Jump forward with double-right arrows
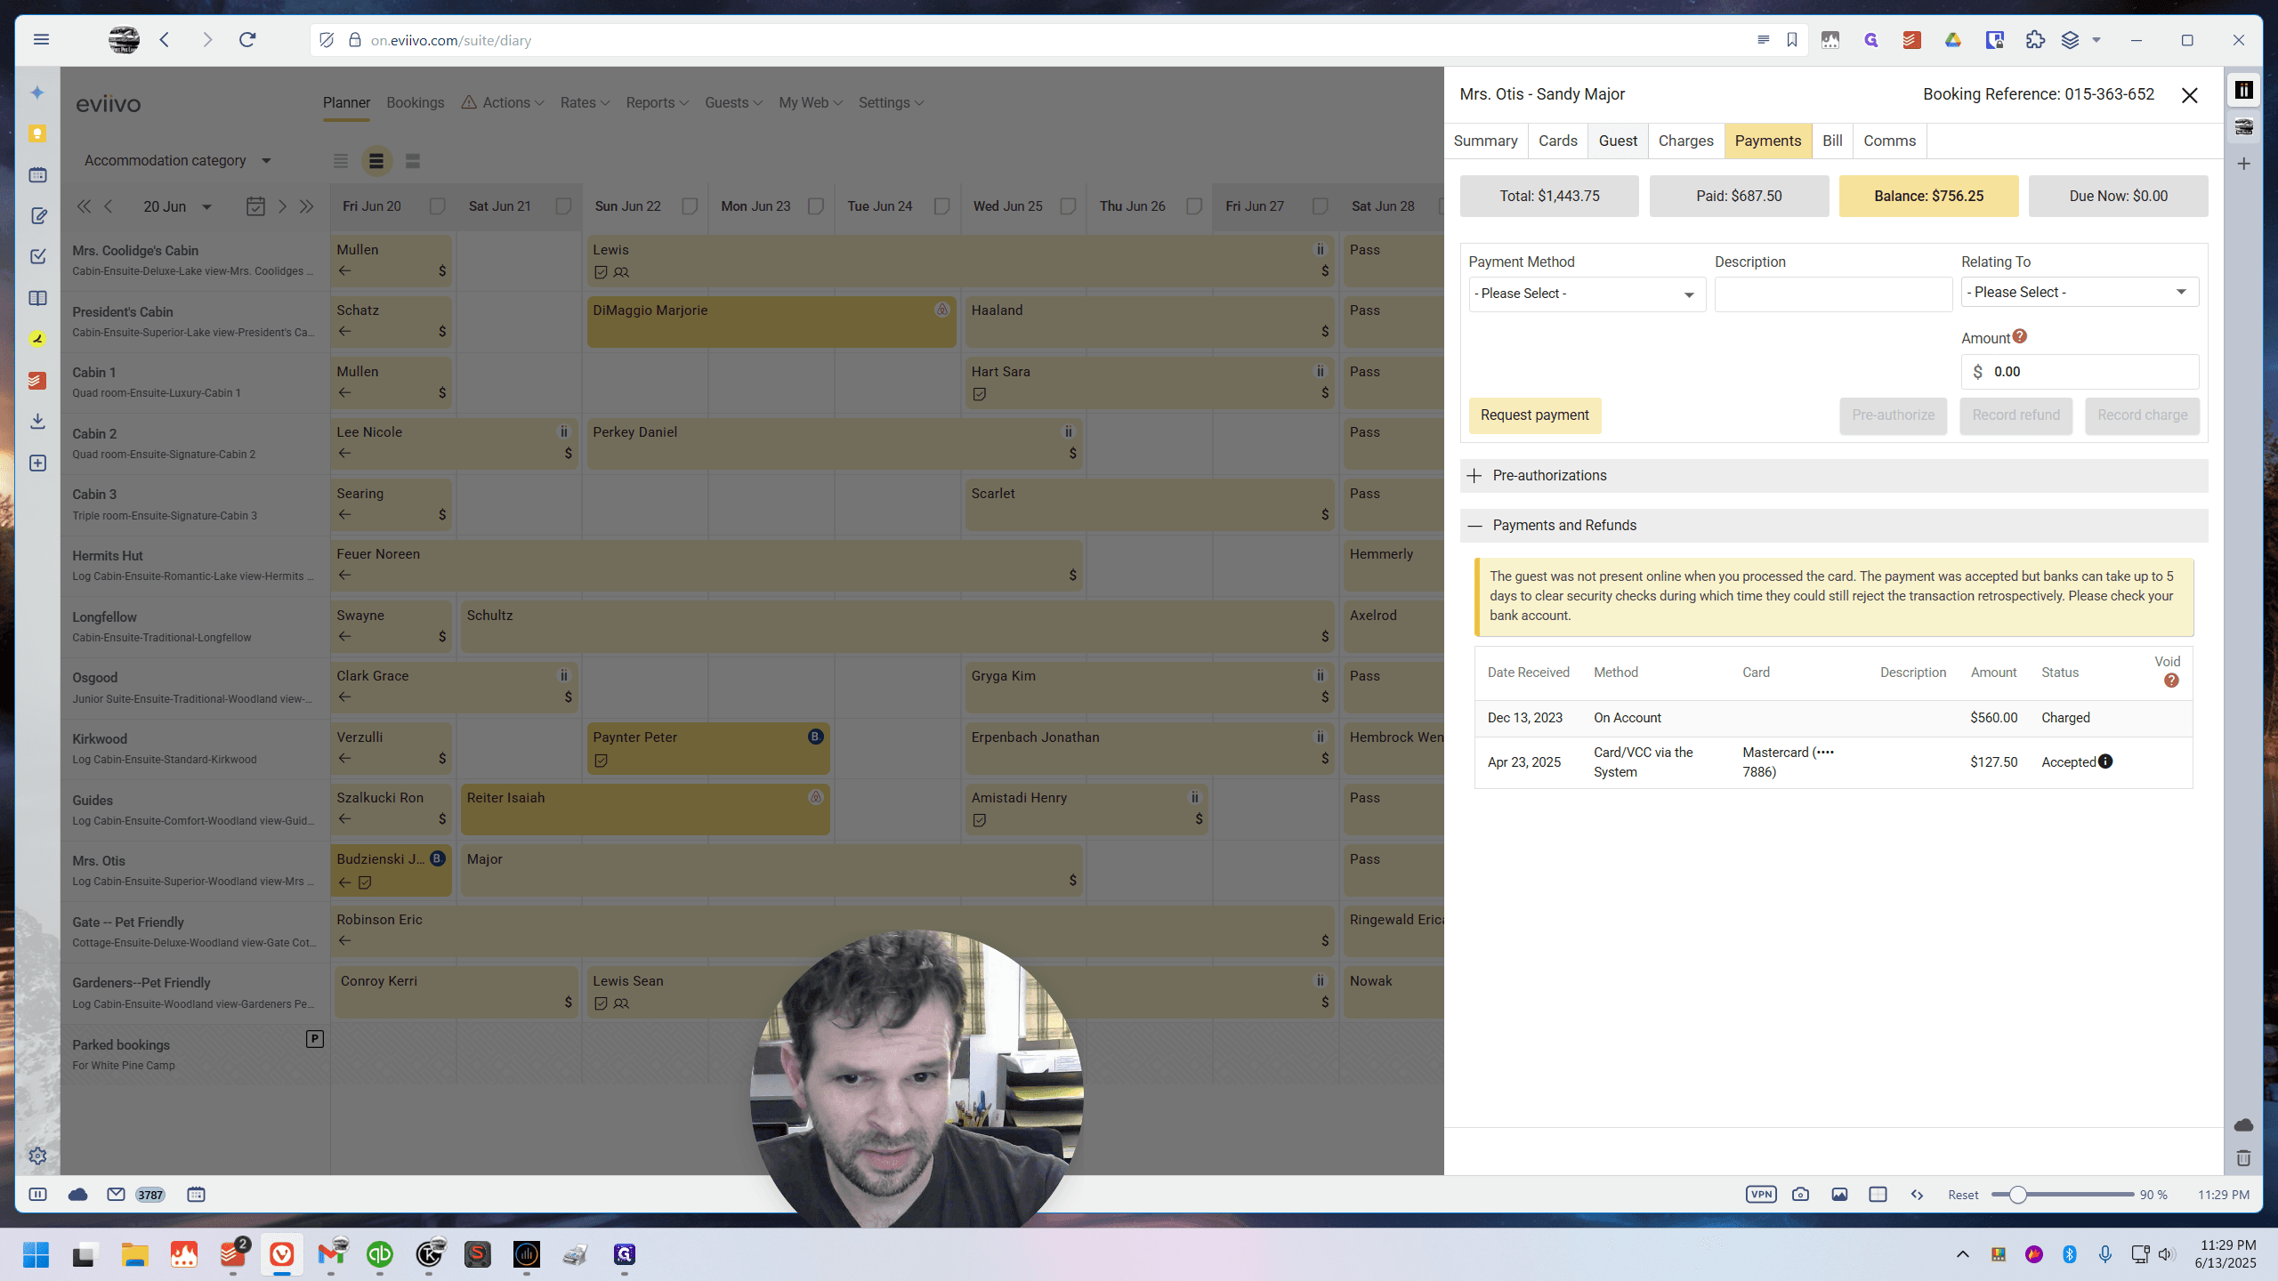 click(307, 206)
